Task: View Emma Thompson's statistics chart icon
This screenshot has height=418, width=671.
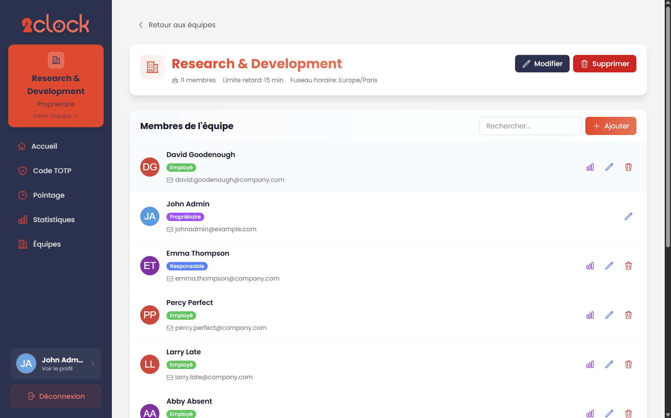Action: click(590, 266)
